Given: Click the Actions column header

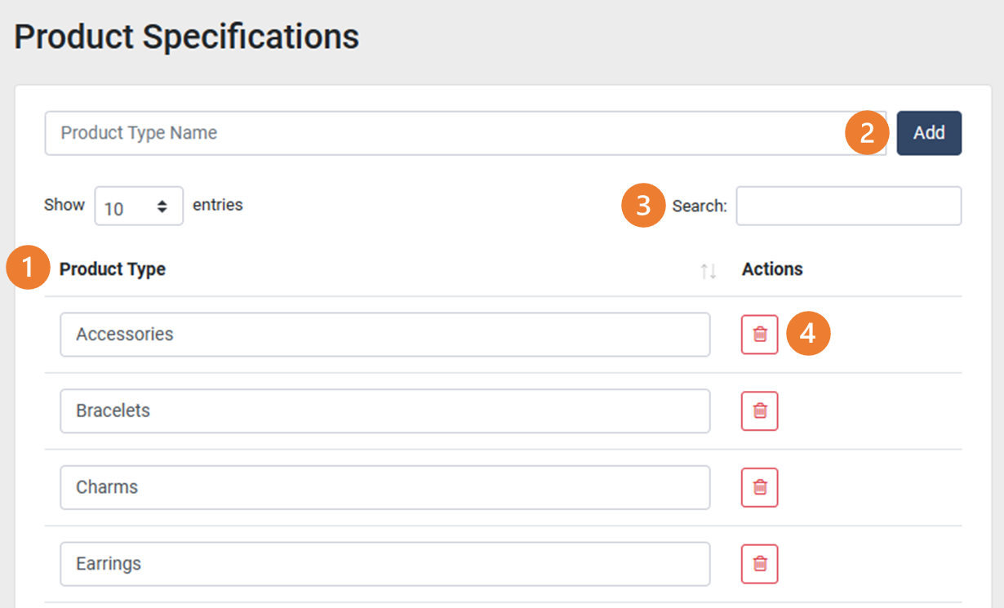Looking at the screenshot, I should (x=771, y=269).
